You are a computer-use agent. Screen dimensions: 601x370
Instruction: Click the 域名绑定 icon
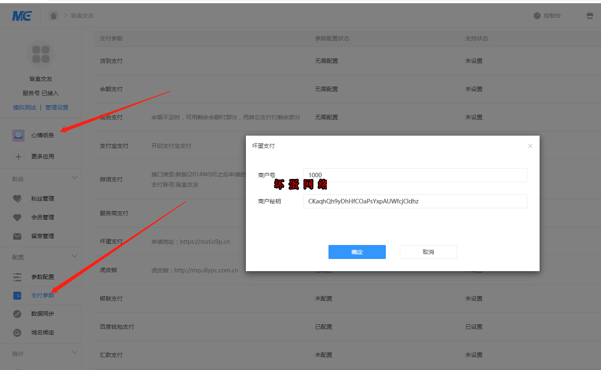17,332
